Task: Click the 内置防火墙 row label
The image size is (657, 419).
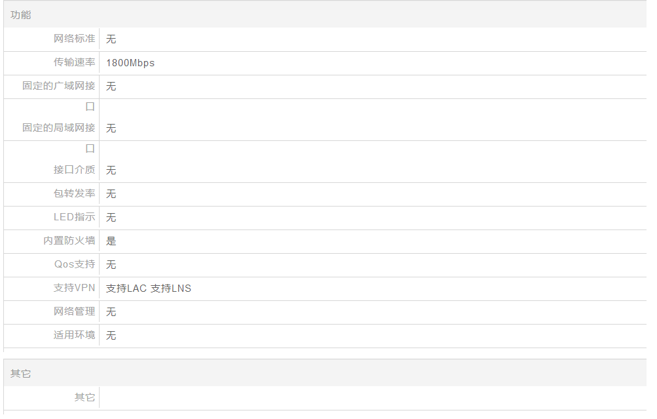Action: click(69, 241)
